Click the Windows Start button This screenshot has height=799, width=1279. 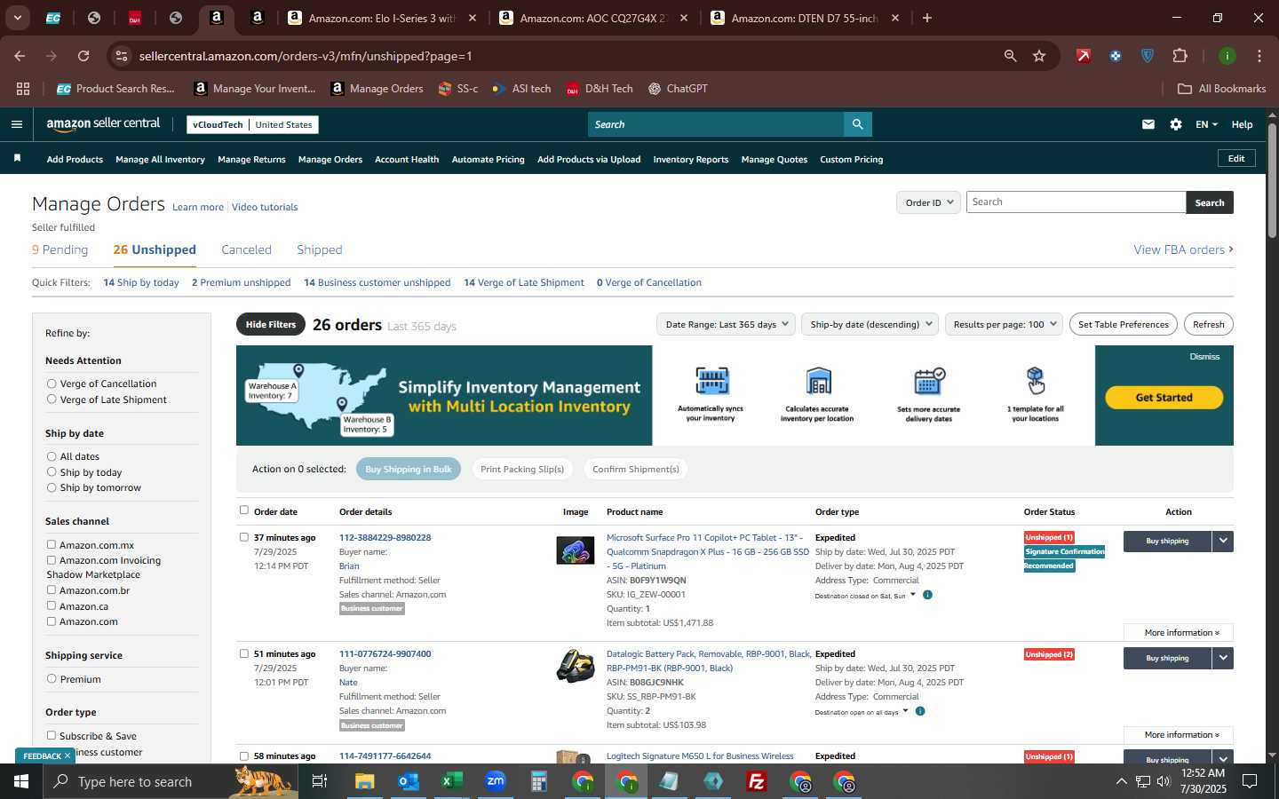pos(21,781)
